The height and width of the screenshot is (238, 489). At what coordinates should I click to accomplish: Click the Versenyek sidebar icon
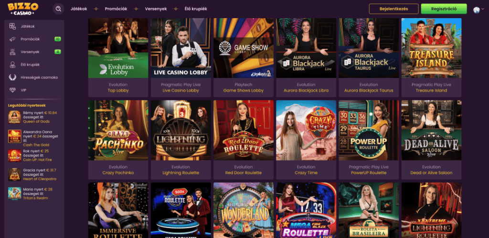(12, 52)
